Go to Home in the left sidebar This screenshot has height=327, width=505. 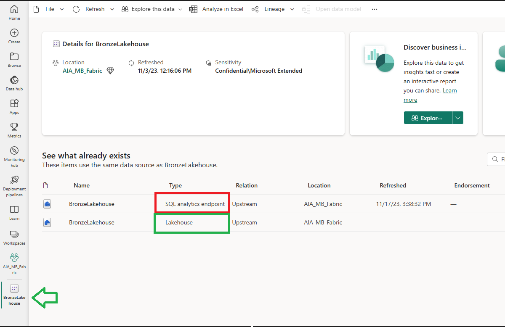click(14, 13)
